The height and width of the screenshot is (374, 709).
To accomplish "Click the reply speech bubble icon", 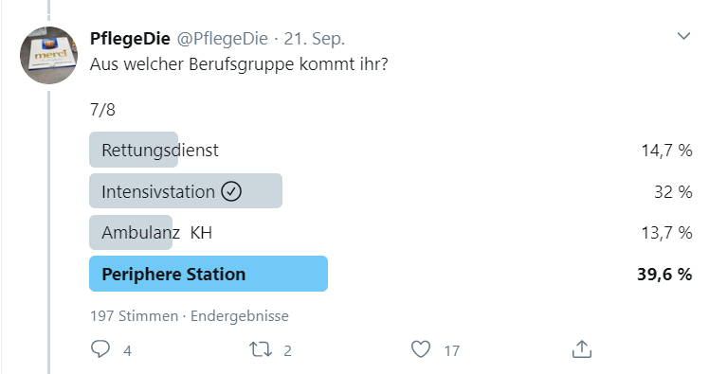I will point(100,349).
